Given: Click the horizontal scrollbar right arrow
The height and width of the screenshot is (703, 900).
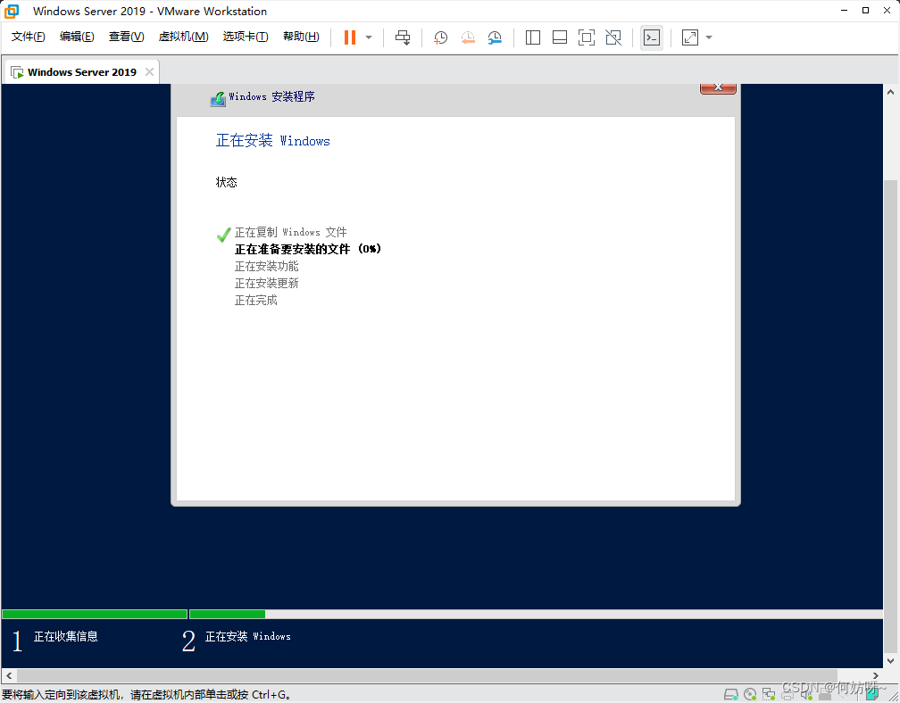Looking at the screenshot, I should [x=875, y=675].
